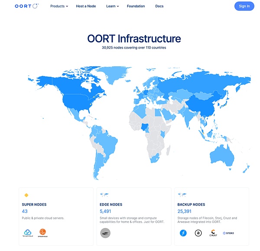Open the Foundation menu item
The height and width of the screenshot is (251, 260).
(x=137, y=7)
